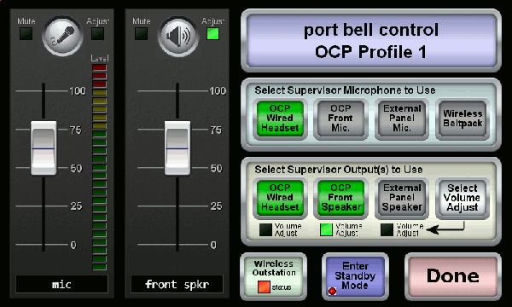The image size is (512, 307).
Task: Select the OCP Front Mic. button
Action: 340,119
